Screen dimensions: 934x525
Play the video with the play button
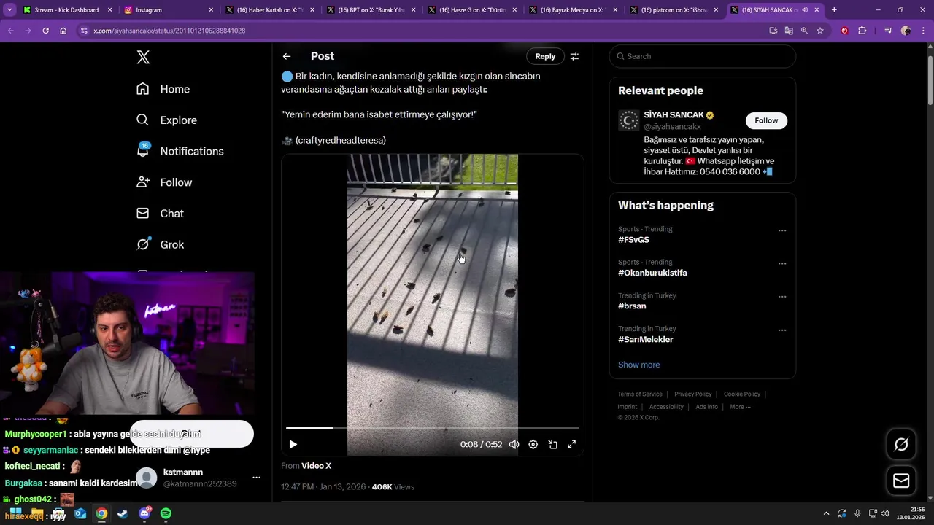293,444
